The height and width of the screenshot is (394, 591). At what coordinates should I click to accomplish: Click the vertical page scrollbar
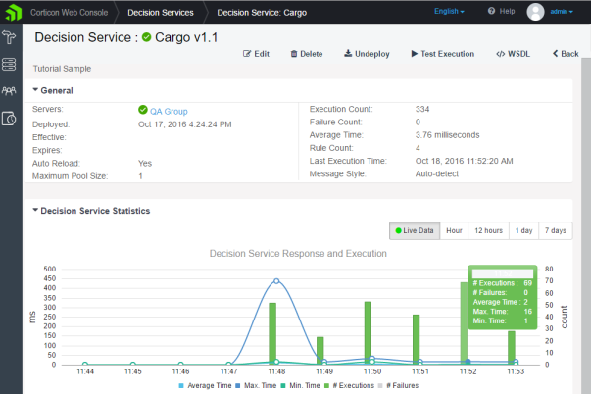tap(586, 226)
